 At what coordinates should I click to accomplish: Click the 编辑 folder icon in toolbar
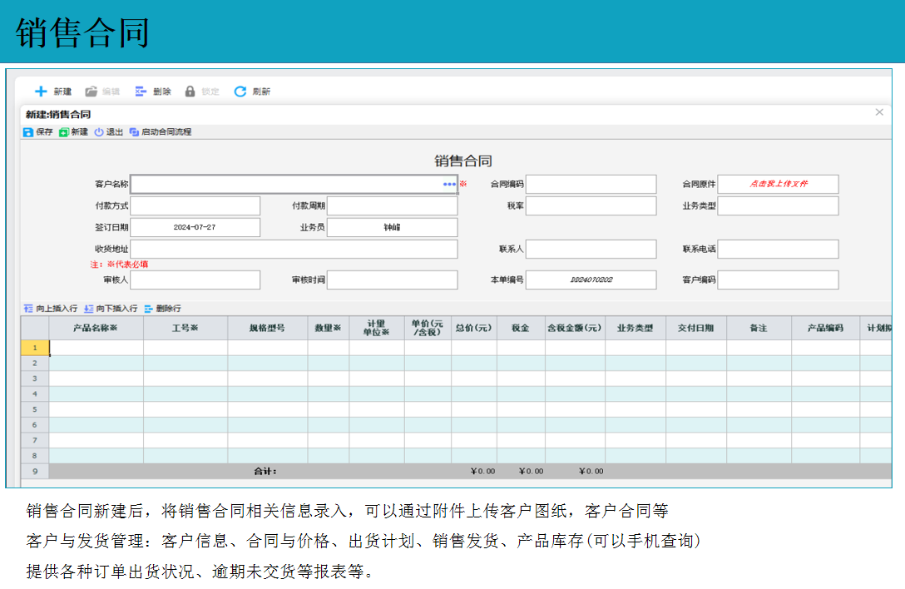(91, 92)
